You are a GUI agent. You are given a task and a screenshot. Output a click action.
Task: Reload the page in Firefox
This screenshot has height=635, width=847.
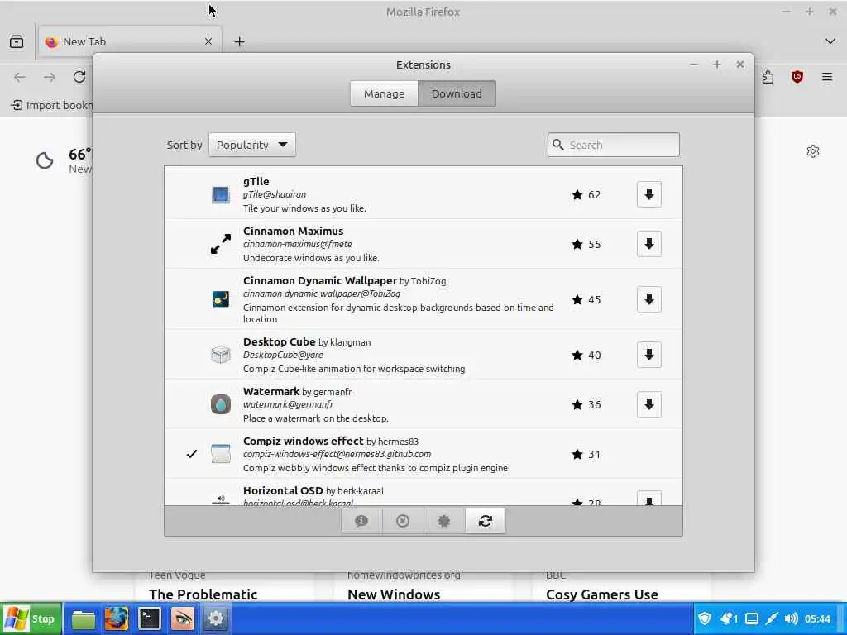79,77
